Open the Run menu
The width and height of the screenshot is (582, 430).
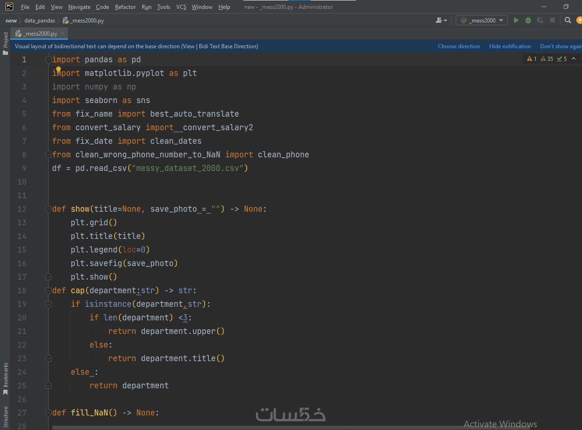(x=146, y=7)
